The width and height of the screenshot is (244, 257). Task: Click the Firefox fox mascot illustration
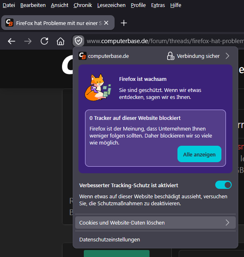pyautogui.click(x=98, y=87)
